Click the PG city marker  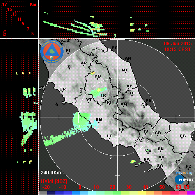[97, 79]
